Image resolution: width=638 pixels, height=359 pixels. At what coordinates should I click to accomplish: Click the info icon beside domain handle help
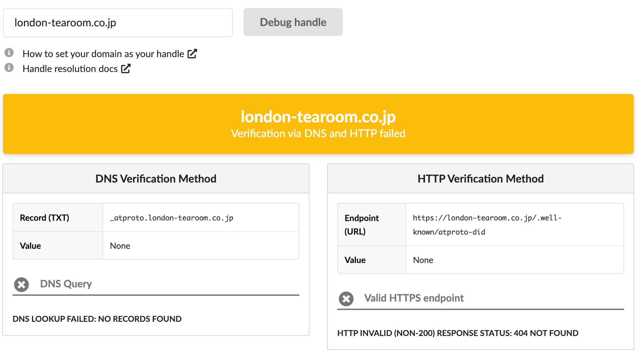(9, 53)
